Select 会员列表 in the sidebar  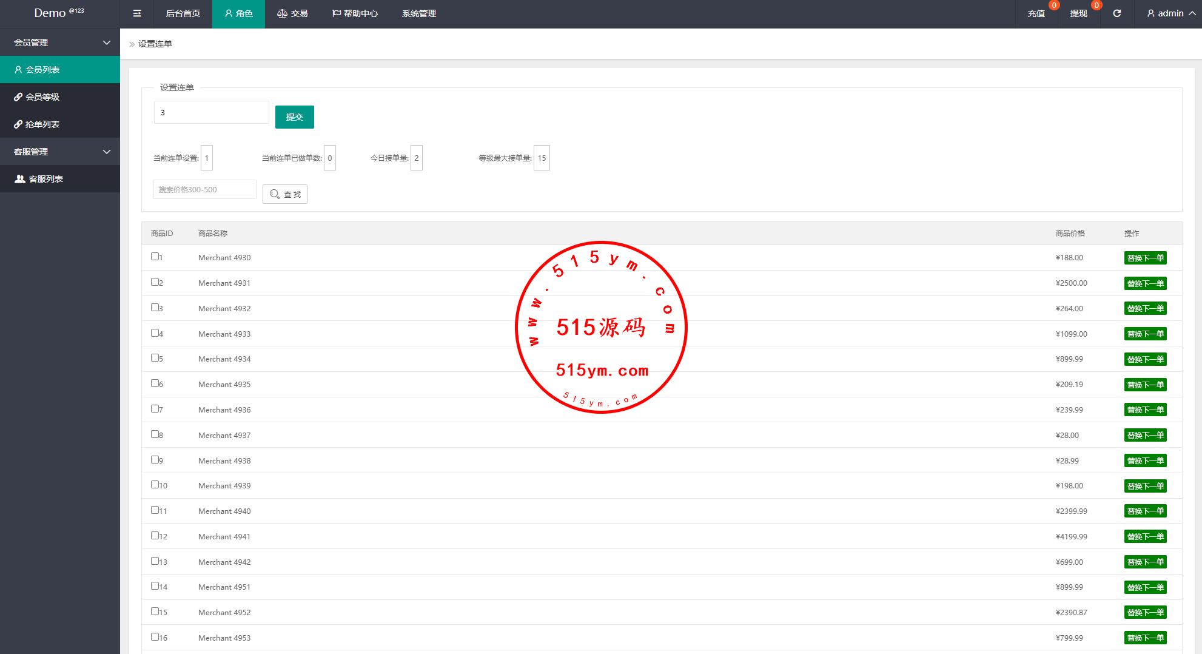point(42,70)
